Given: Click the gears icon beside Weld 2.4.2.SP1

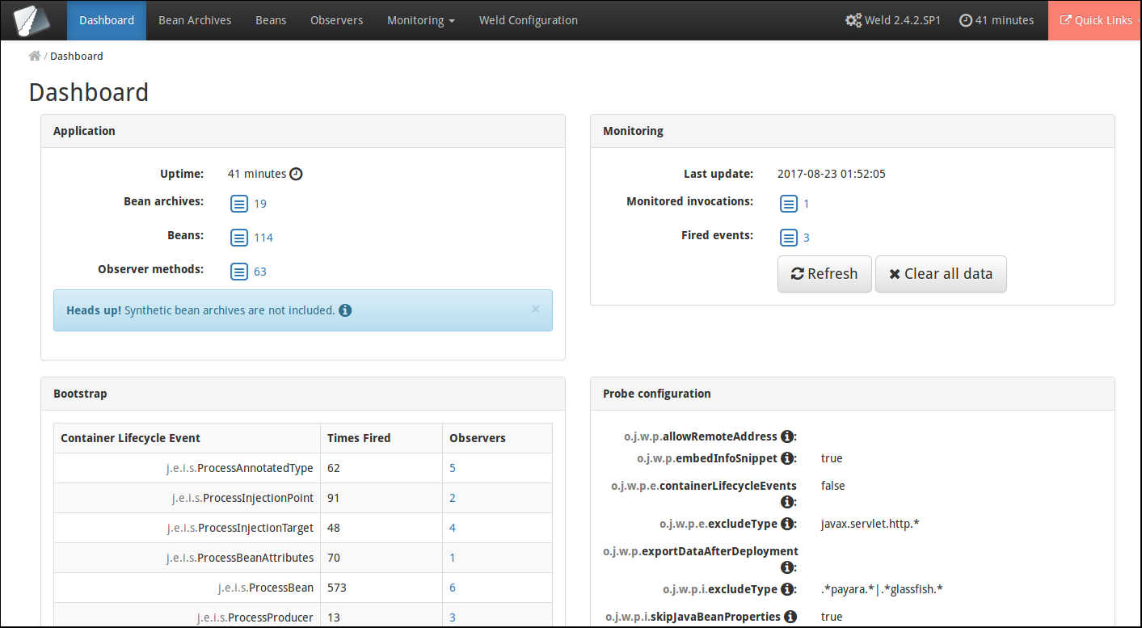Looking at the screenshot, I should click(853, 20).
